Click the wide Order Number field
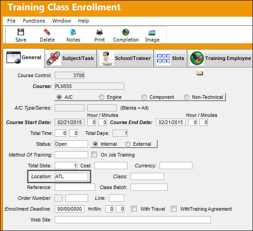253x231 pixels. tap(77, 198)
